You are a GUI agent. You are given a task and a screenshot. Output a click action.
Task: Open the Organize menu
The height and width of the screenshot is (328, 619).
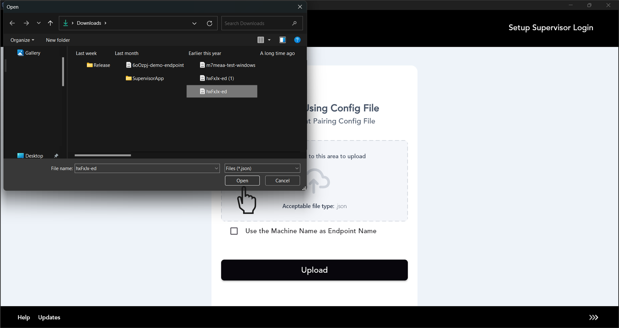22,40
